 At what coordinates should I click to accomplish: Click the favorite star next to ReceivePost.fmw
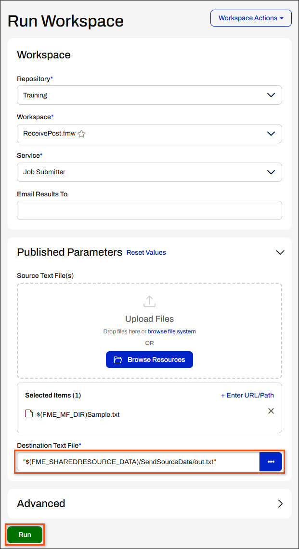(x=81, y=134)
